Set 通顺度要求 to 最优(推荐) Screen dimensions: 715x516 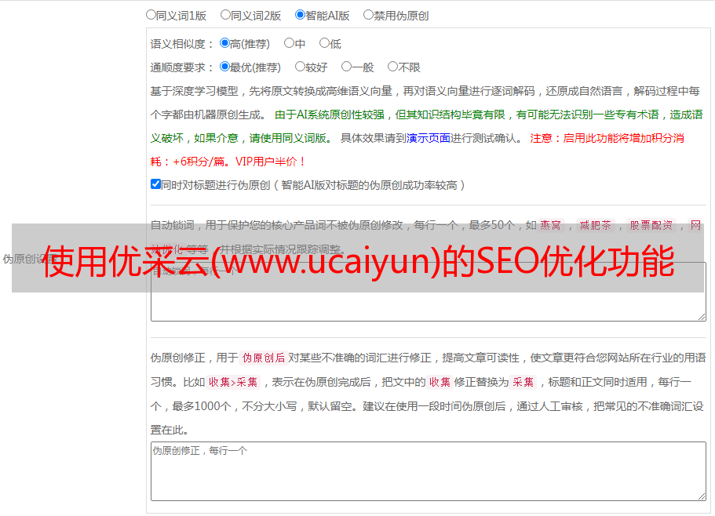click(224, 67)
